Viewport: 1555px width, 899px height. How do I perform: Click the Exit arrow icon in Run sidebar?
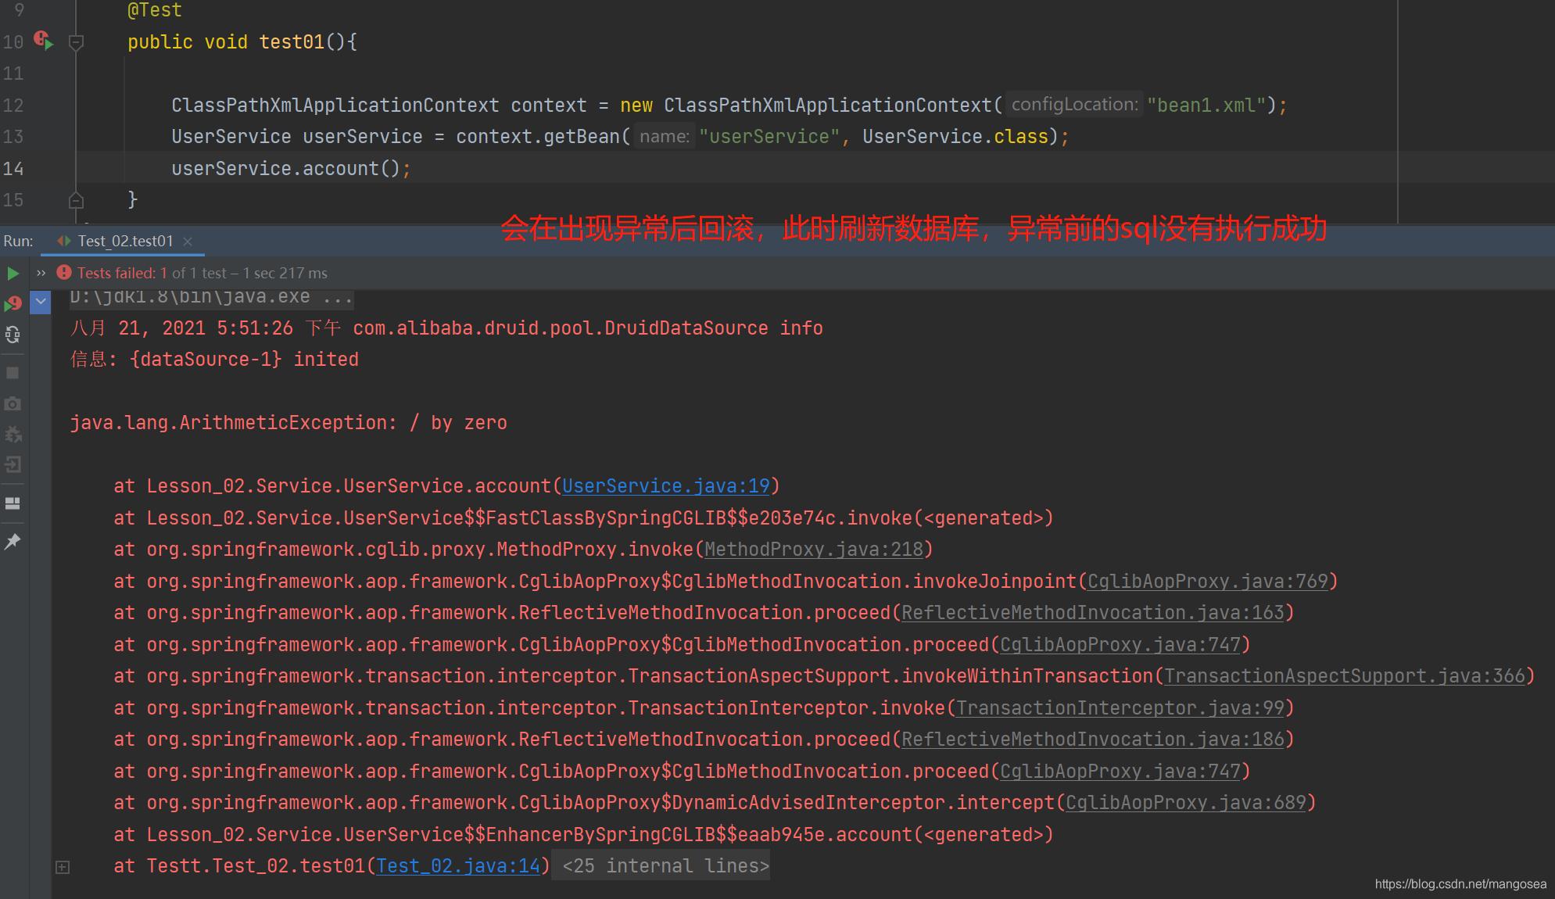click(x=13, y=465)
